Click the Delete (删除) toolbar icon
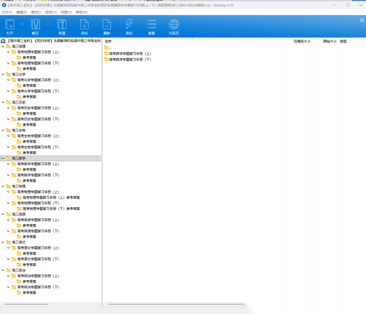The height and width of the screenshot is (314, 366). tap(106, 25)
